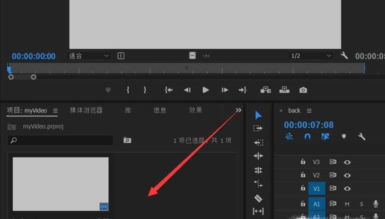Screen dimensions: 385x219
Task: Toggle timeline snap magnet
Action: pos(307,136)
